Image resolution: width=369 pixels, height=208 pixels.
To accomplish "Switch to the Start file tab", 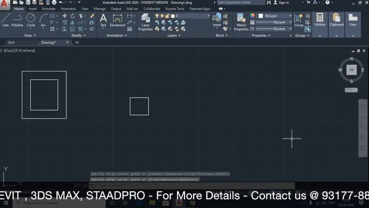I will coord(12,42).
